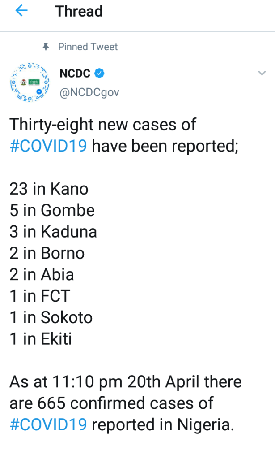Open the @NCDCgov handle

coord(89,92)
